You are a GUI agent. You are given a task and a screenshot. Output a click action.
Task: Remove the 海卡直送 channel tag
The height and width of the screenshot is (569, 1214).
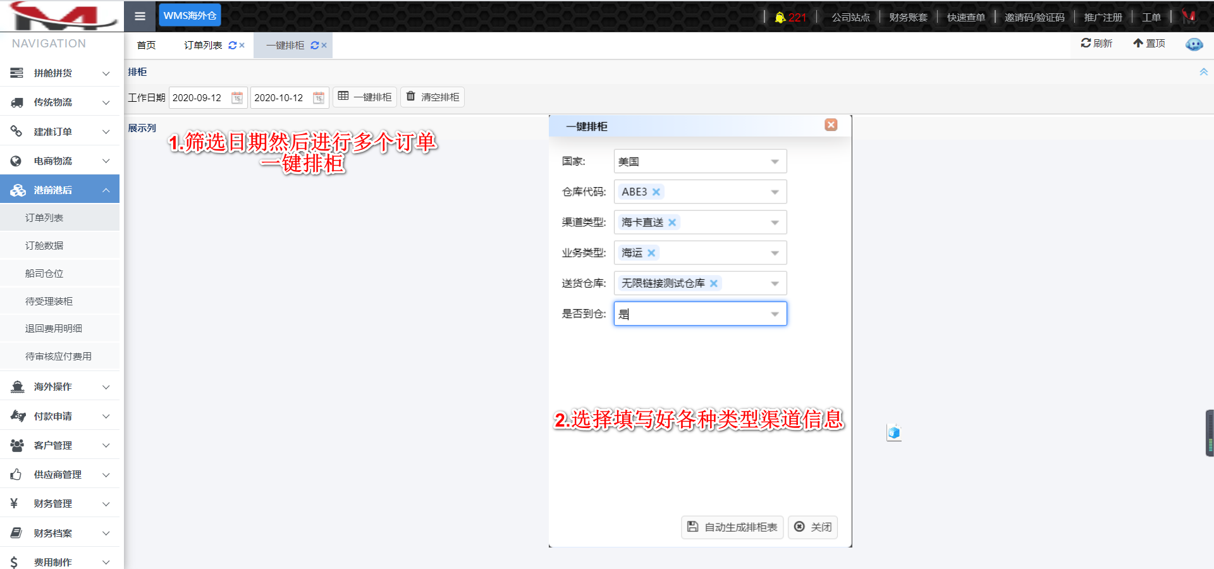pyautogui.click(x=672, y=223)
